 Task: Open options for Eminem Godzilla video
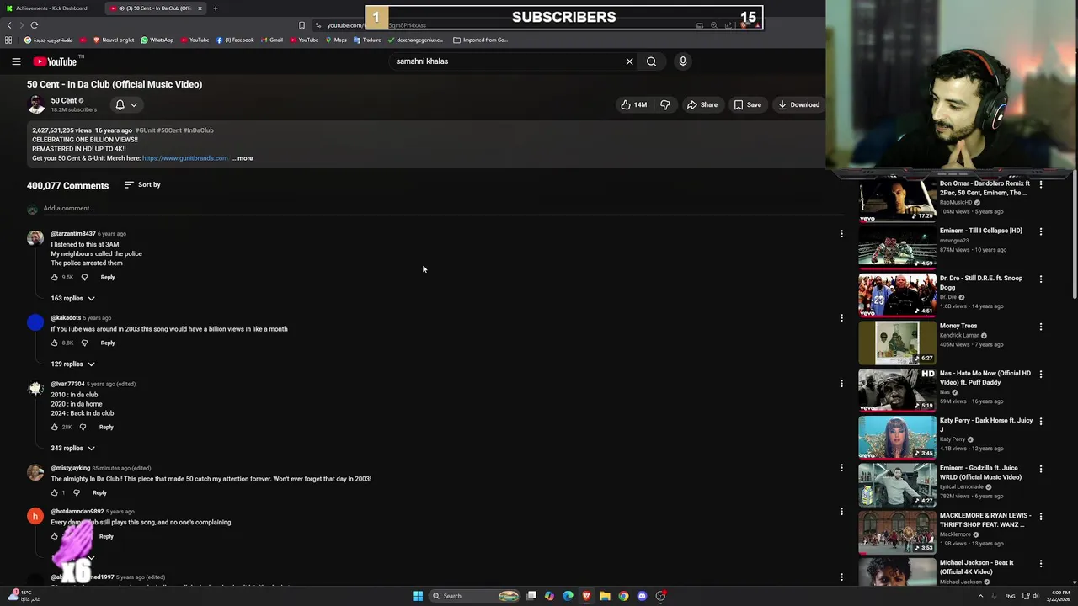pos(1041,469)
